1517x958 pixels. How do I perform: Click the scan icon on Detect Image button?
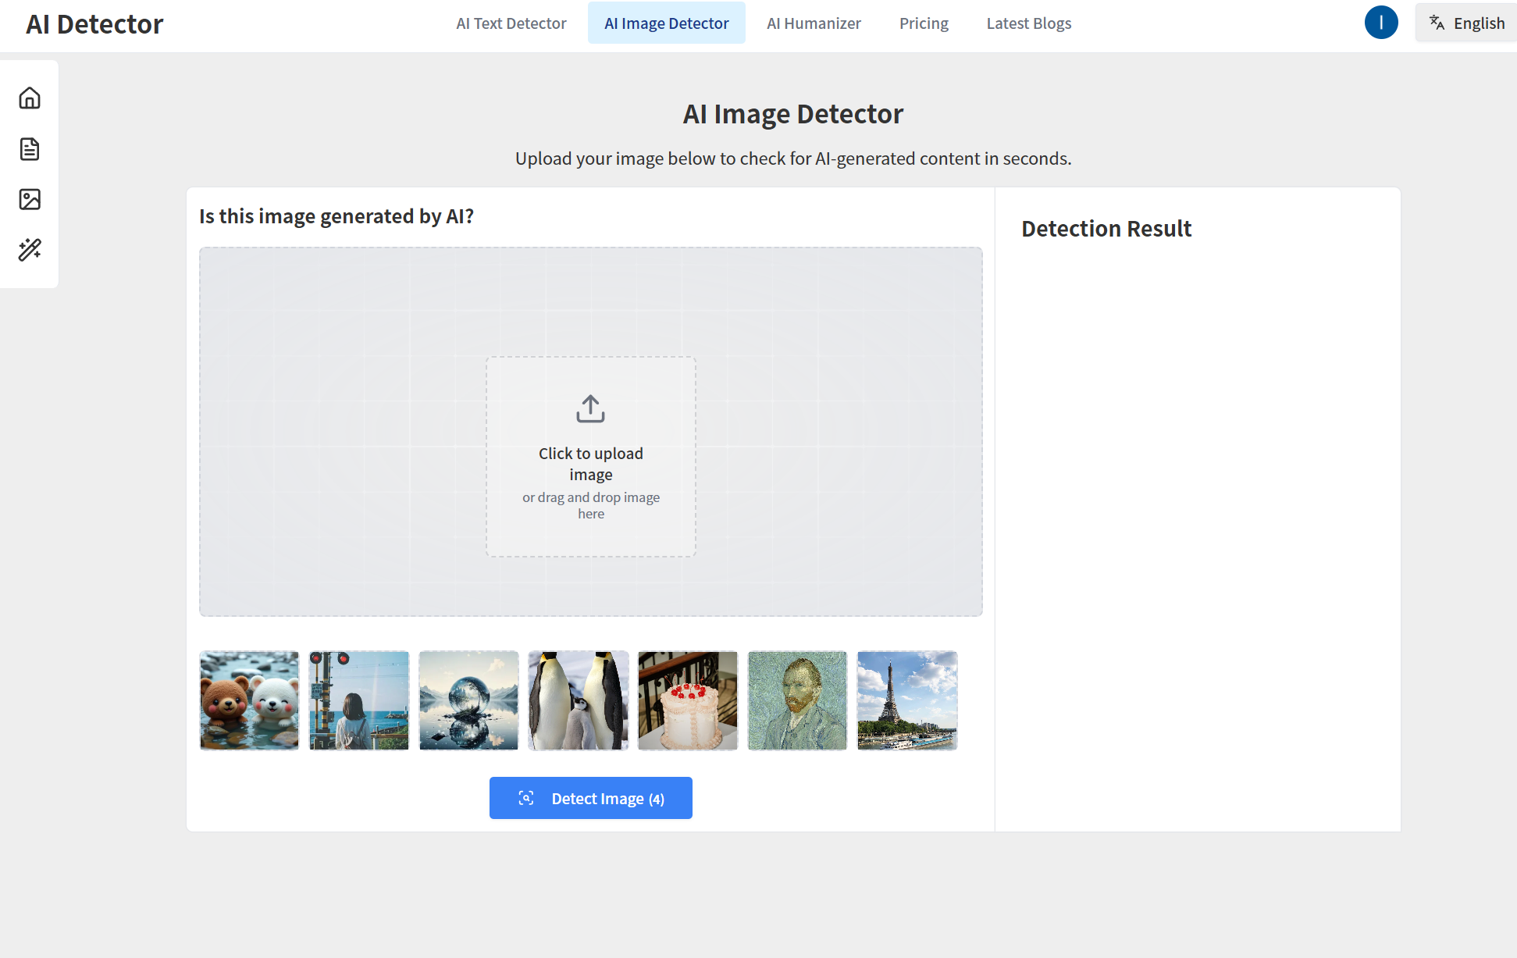pyautogui.click(x=526, y=798)
